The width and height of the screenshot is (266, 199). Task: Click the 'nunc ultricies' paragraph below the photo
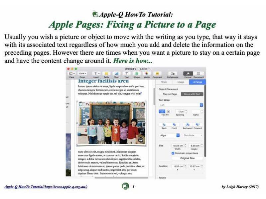click(x=111, y=163)
